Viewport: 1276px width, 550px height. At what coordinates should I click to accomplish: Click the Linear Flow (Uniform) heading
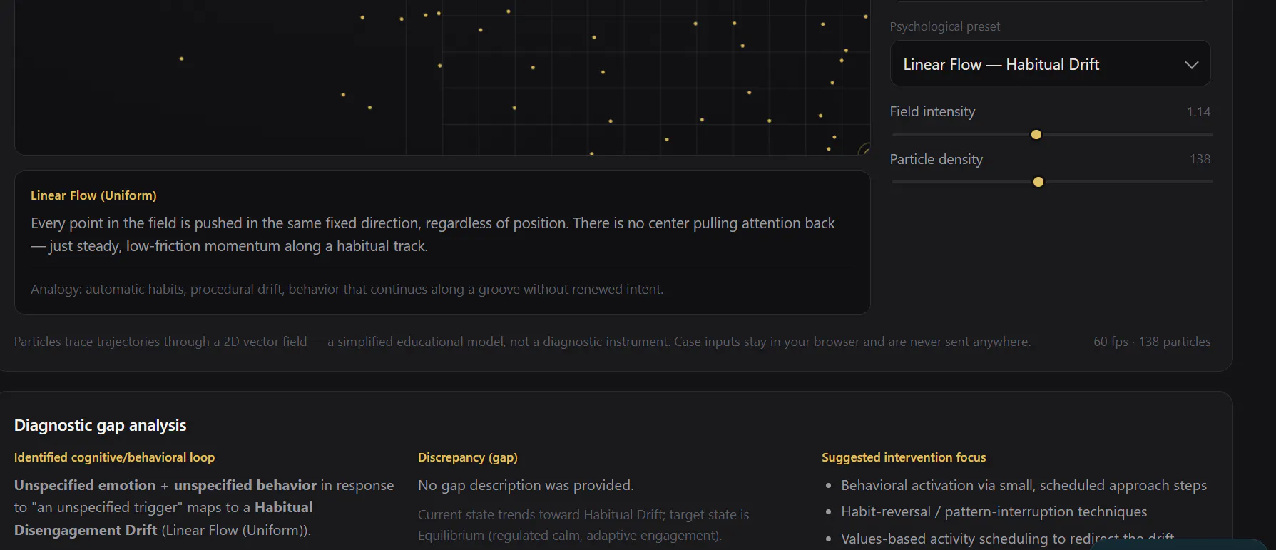(93, 195)
